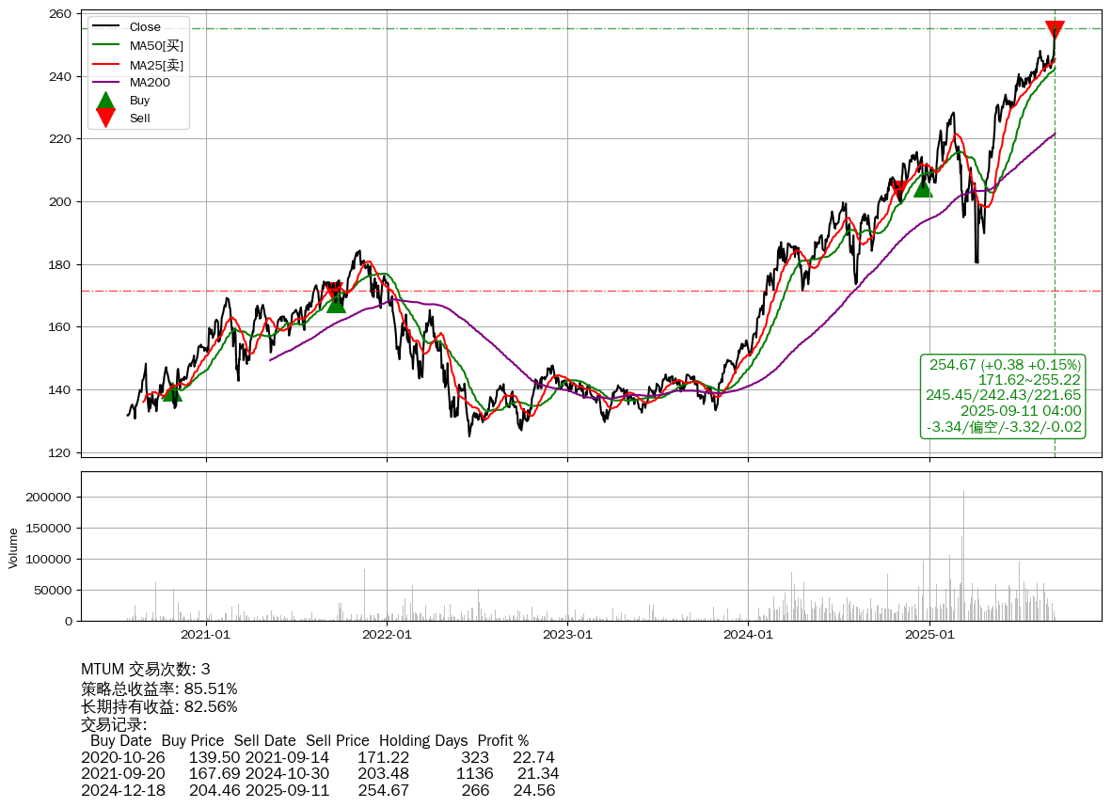The image size is (1111, 807).
Task: Select the MA200 legend entry
Action: pos(149,83)
